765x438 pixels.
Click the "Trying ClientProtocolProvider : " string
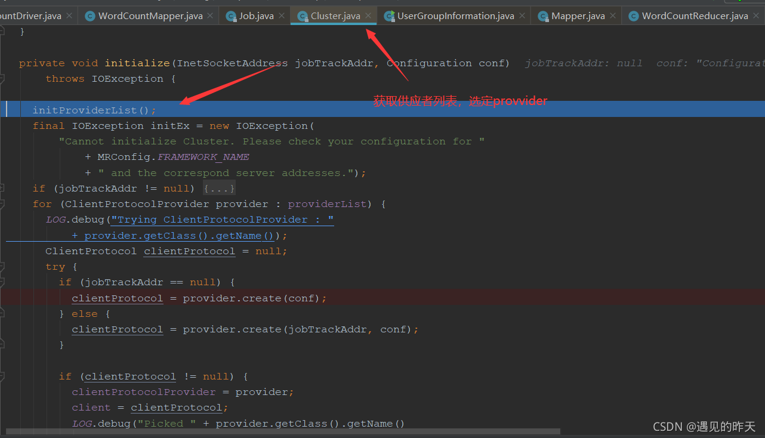[222, 220]
